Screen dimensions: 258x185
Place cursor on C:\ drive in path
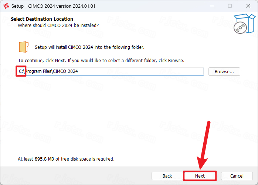[x=21, y=71]
